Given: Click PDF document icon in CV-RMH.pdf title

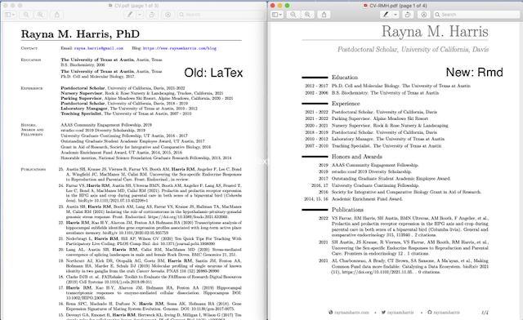Looking at the screenshot, I should click(x=365, y=6).
